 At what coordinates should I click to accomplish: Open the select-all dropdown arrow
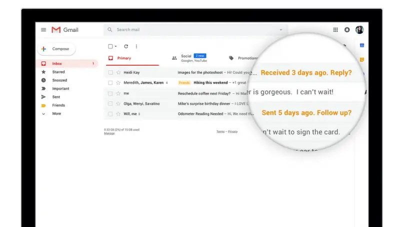coord(115,46)
